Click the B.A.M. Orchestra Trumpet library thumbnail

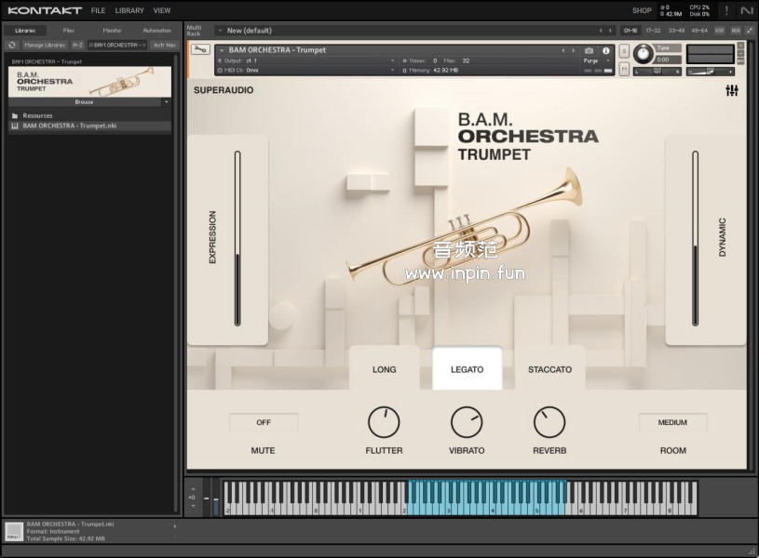click(x=89, y=82)
